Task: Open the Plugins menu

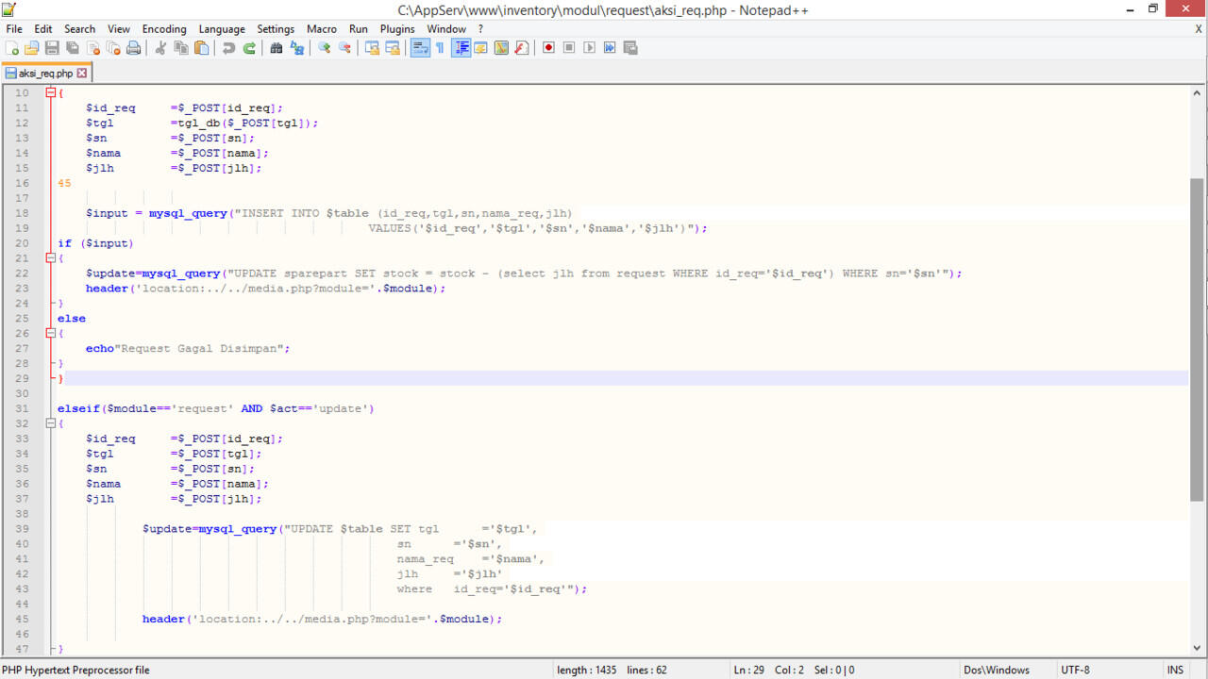Action: click(x=397, y=29)
